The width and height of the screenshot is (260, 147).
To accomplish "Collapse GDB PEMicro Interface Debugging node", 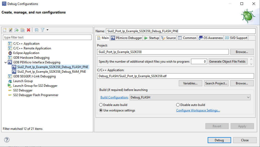I will 6,62.
